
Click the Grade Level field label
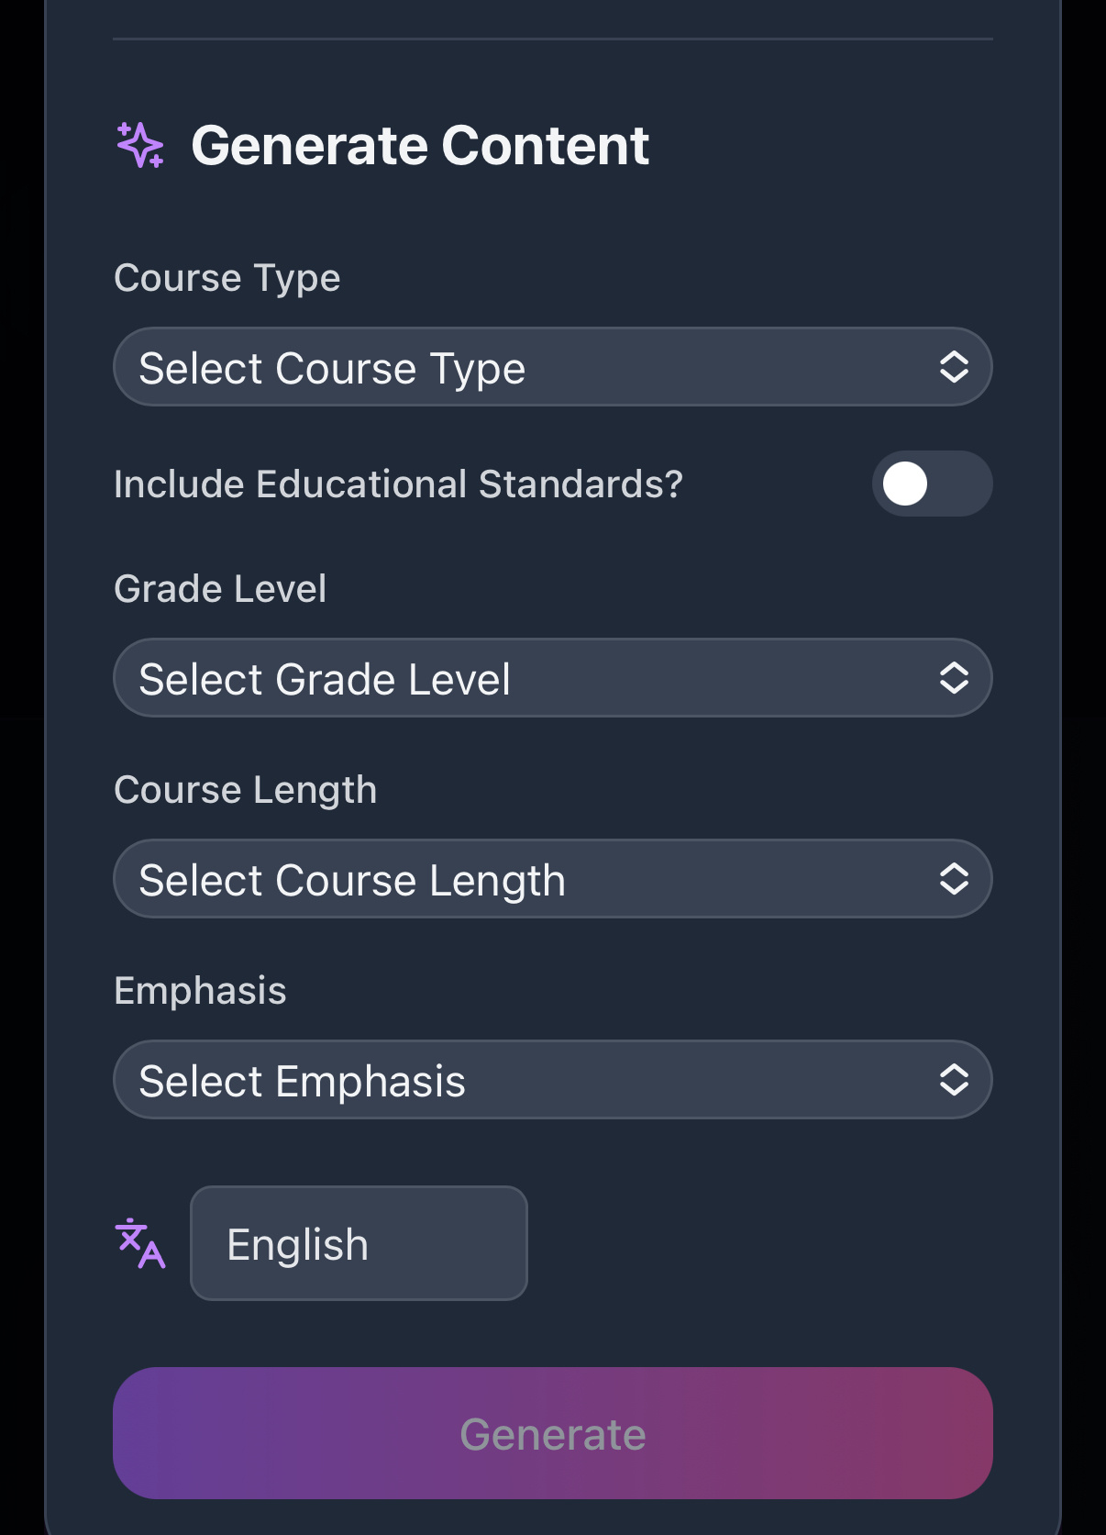(220, 589)
